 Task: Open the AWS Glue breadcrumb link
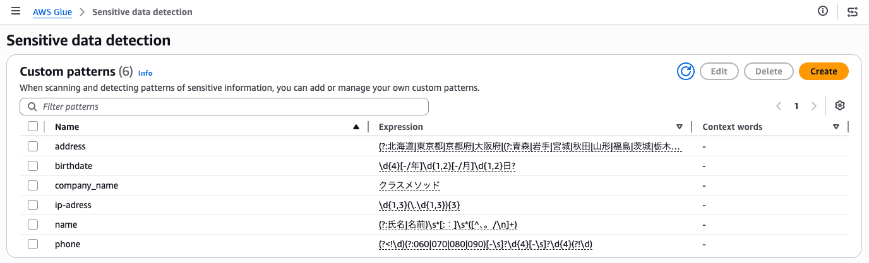coord(52,12)
